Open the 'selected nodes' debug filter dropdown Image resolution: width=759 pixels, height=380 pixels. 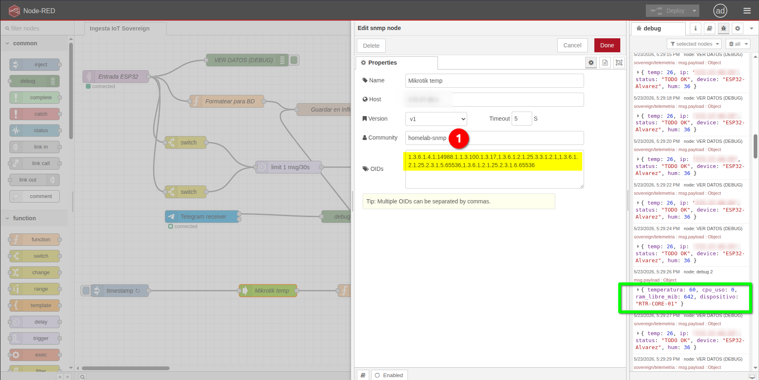(694, 44)
